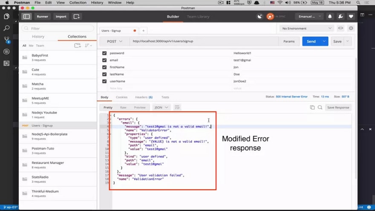Click the collections Filter field
The height and width of the screenshot is (211, 375).
58,28
